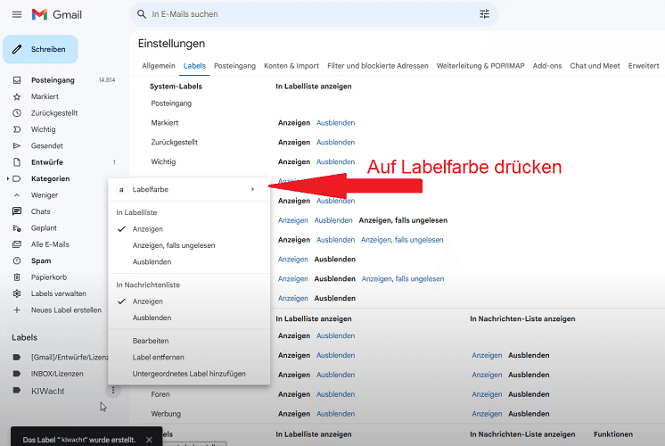Click label icon for INBOX/Lizenzen
The image size is (665, 446).
(17, 374)
